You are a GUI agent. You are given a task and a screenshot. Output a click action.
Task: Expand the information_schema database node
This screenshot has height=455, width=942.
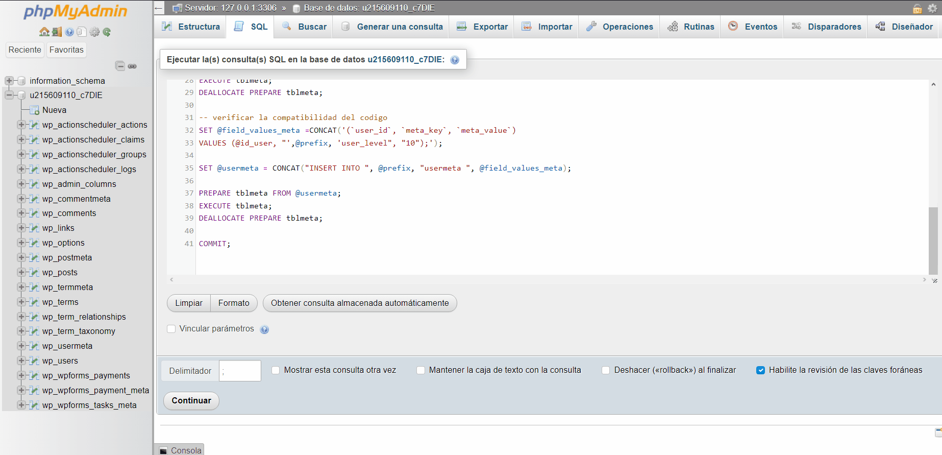9,81
